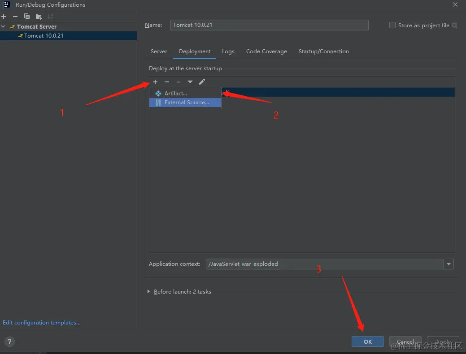Open the project file storage gear settings

(x=454, y=26)
